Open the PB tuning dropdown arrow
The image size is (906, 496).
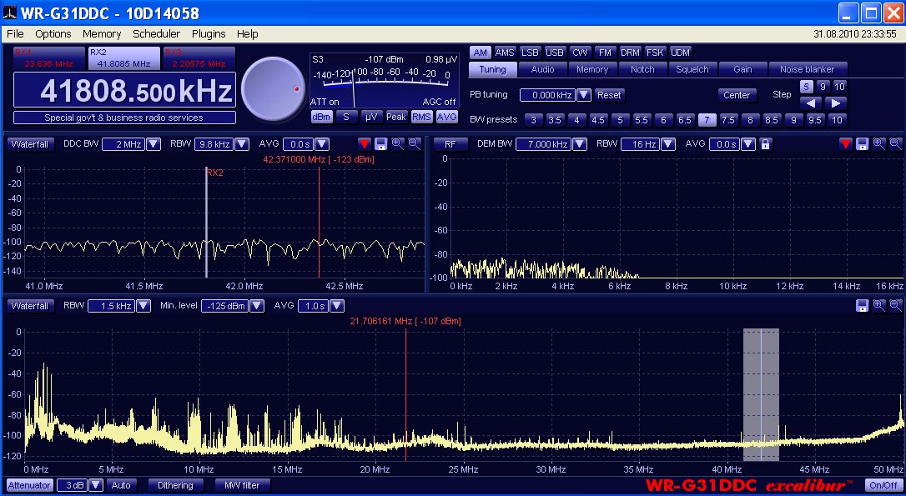[584, 95]
